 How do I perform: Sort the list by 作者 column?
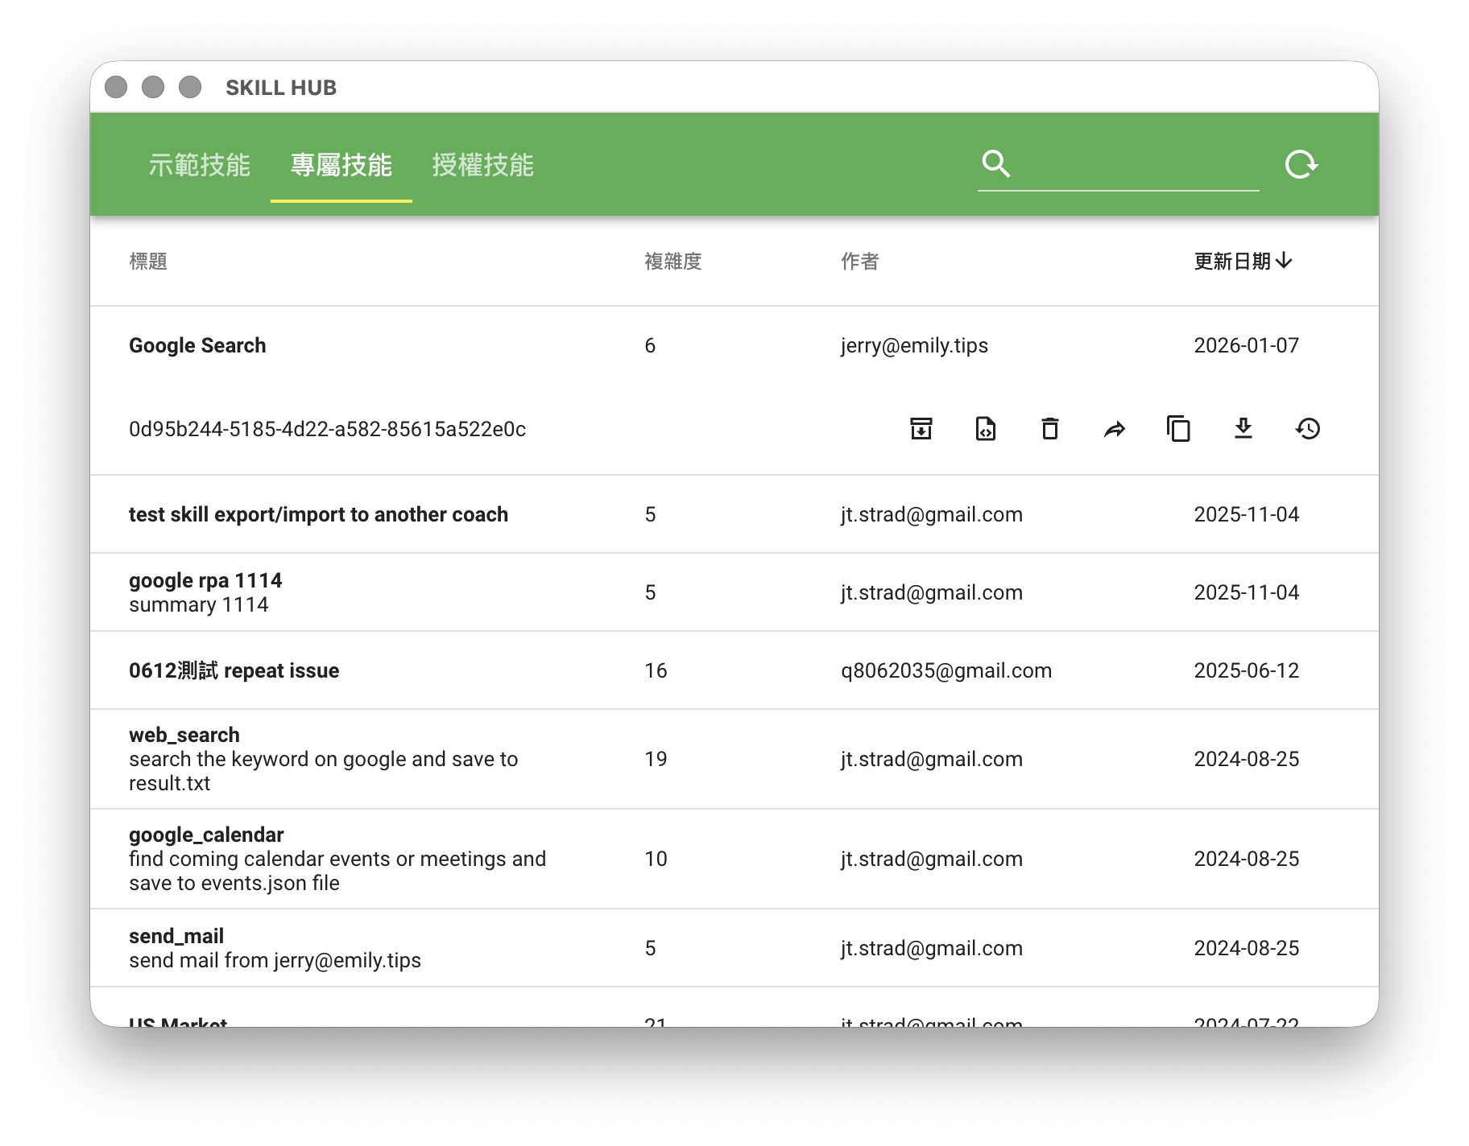(x=859, y=262)
